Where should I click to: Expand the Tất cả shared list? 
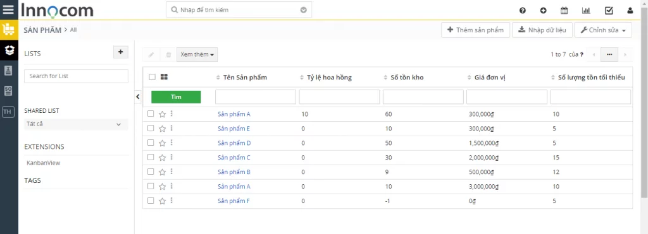coord(76,124)
